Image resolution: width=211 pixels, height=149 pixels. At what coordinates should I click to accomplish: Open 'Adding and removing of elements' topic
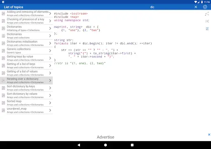pos(26,13)
